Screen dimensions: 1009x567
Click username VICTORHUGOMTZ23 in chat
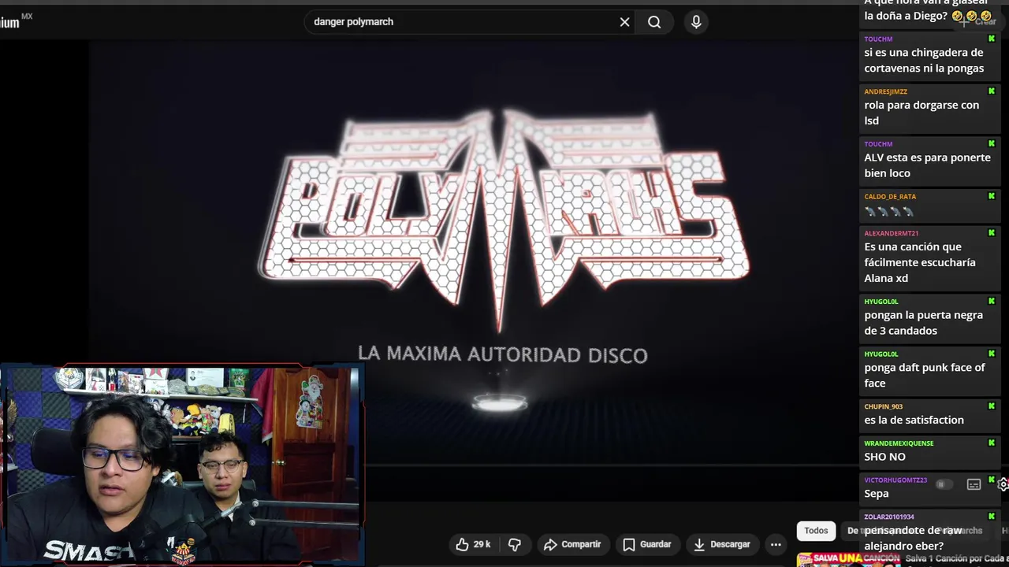(895, 480)
